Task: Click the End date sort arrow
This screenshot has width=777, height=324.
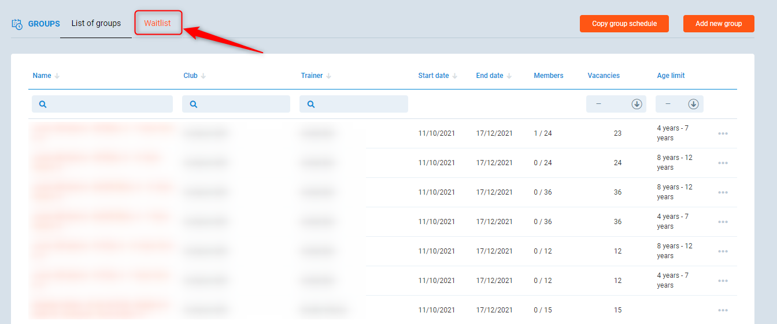Action: point(509,76)
